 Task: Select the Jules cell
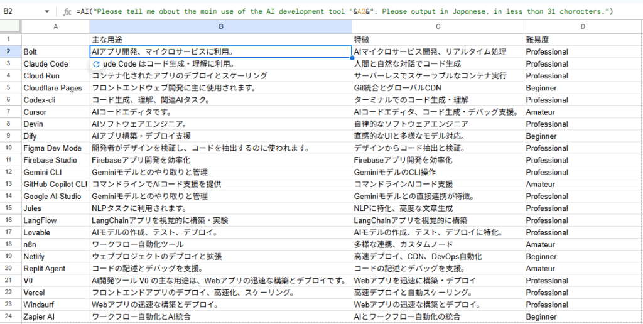[x=56, y=208]
